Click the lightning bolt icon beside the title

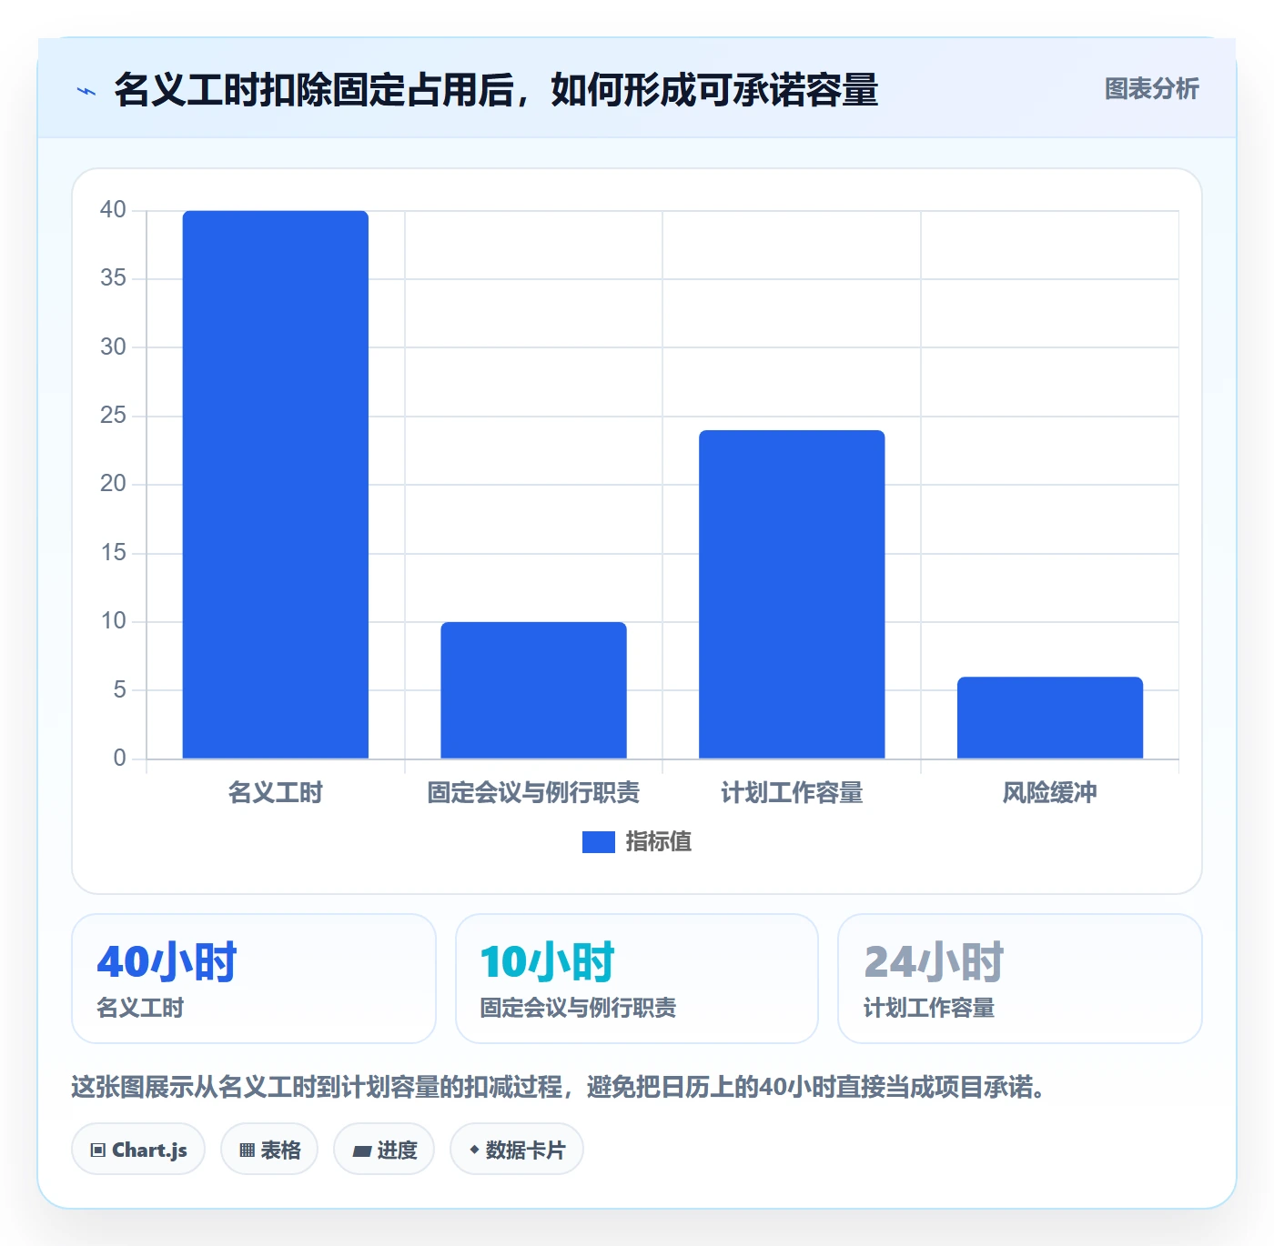click(86, 91)
